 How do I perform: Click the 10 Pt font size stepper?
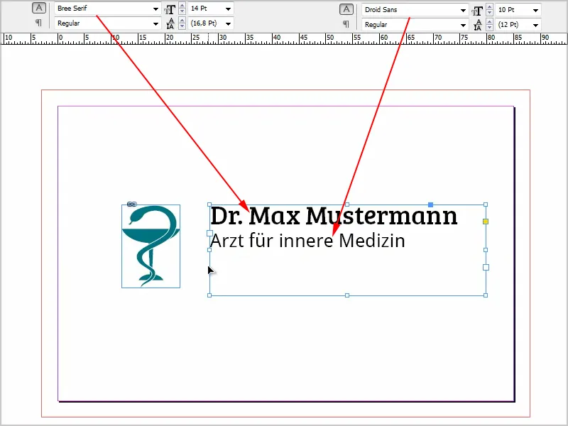coord(489,10)
